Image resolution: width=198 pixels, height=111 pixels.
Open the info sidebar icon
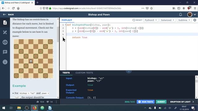[5, 62]
